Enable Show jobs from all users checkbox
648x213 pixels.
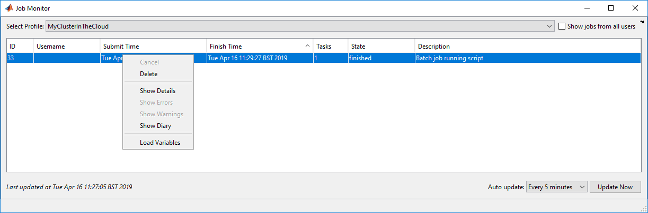point(562,26)
